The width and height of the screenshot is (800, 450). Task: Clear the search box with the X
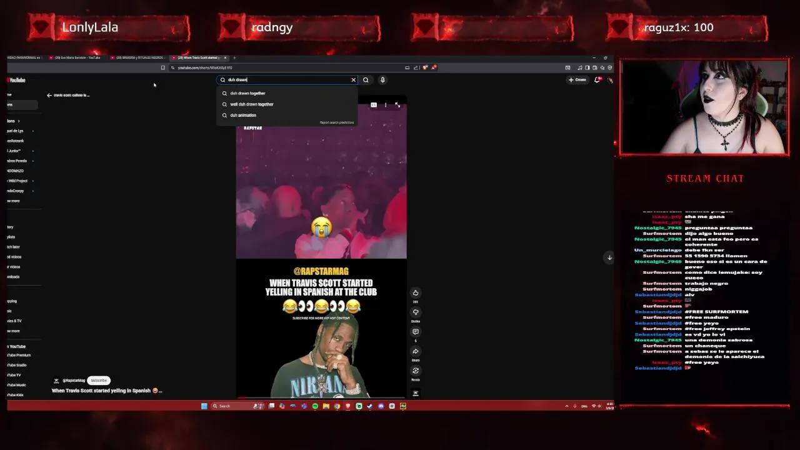pos(353,79)
